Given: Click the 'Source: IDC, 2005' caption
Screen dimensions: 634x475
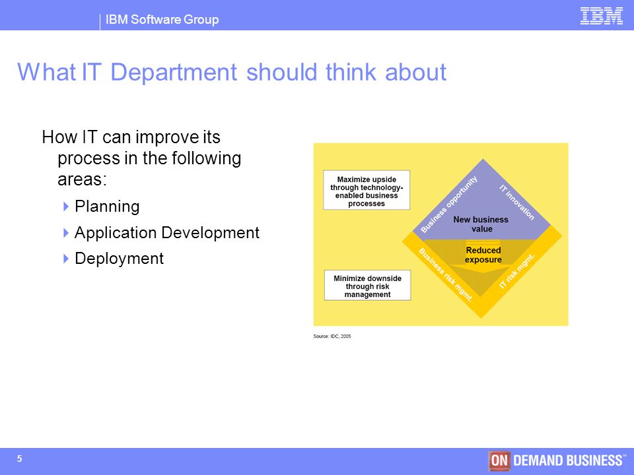Looking at the screenshot, I should [332, 336].
